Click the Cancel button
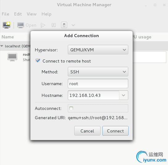 (87, 131)
